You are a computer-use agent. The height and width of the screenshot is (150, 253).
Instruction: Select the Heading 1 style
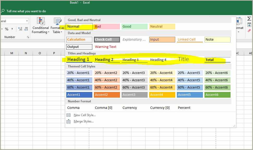click(x=79, y=60)
